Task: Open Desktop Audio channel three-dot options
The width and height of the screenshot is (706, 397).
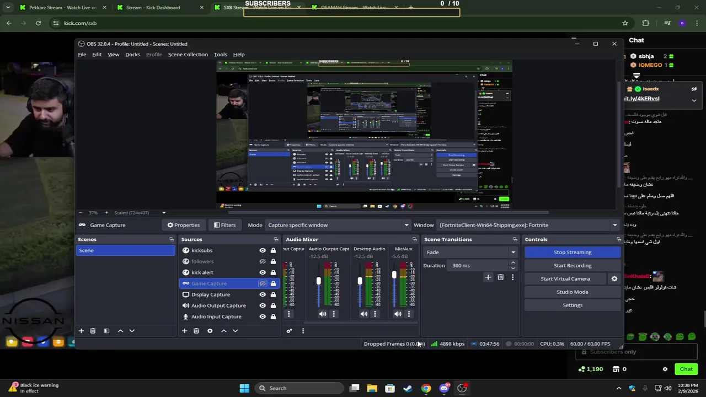Action: (375, 314)
